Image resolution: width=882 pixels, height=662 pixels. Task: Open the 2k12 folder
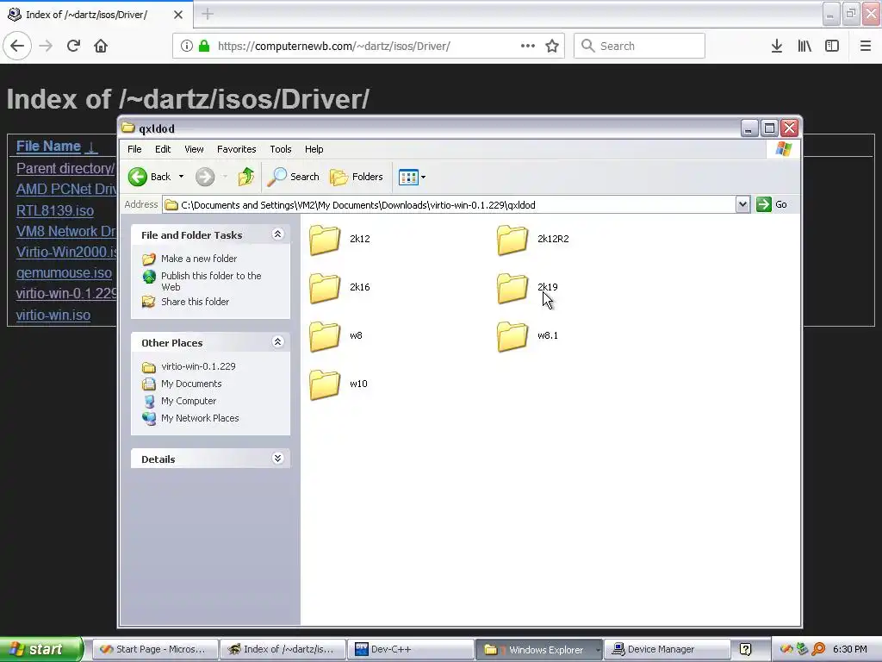point(339,240)
